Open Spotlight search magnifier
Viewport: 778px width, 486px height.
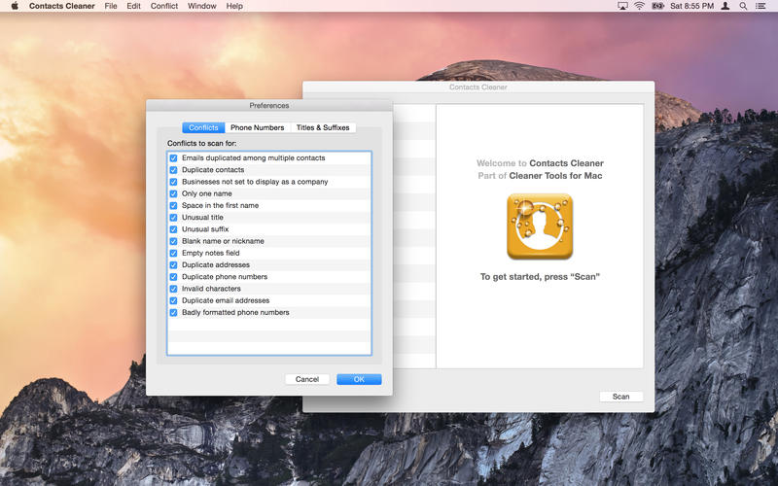(x=743, y=6)
